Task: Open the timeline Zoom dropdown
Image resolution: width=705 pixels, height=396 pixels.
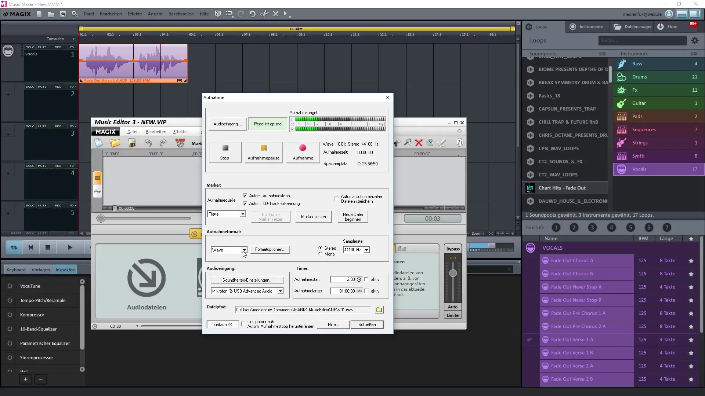Action: 478,233
